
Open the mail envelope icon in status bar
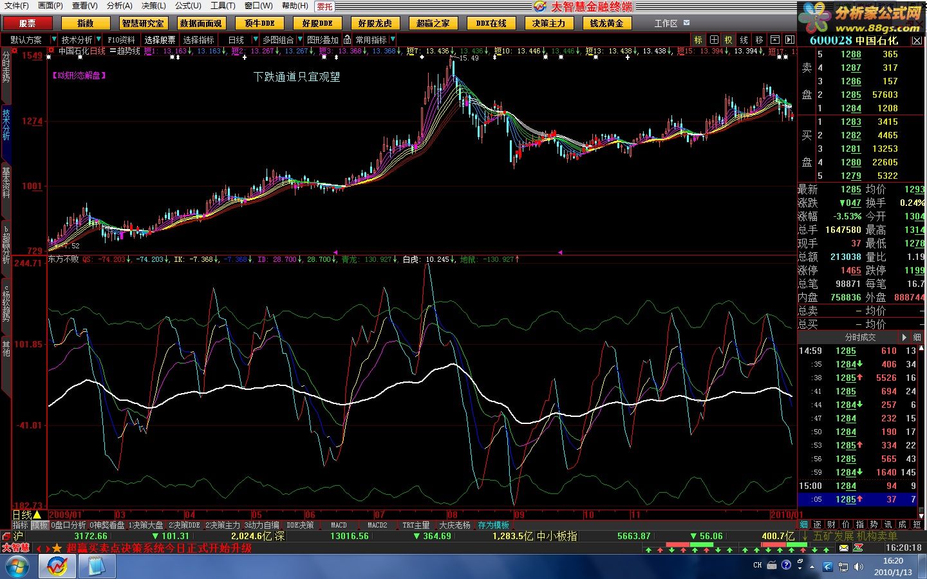(x=844, y=547)
